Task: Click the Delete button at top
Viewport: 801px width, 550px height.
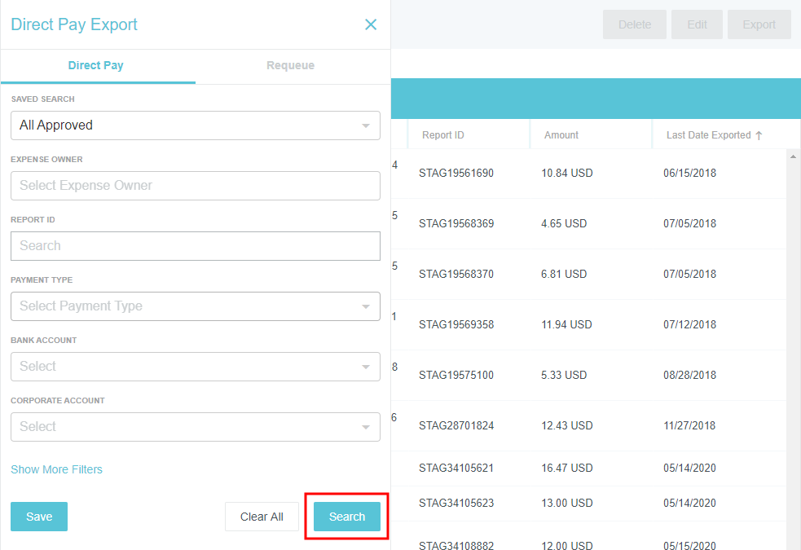Action: point(635,24)
